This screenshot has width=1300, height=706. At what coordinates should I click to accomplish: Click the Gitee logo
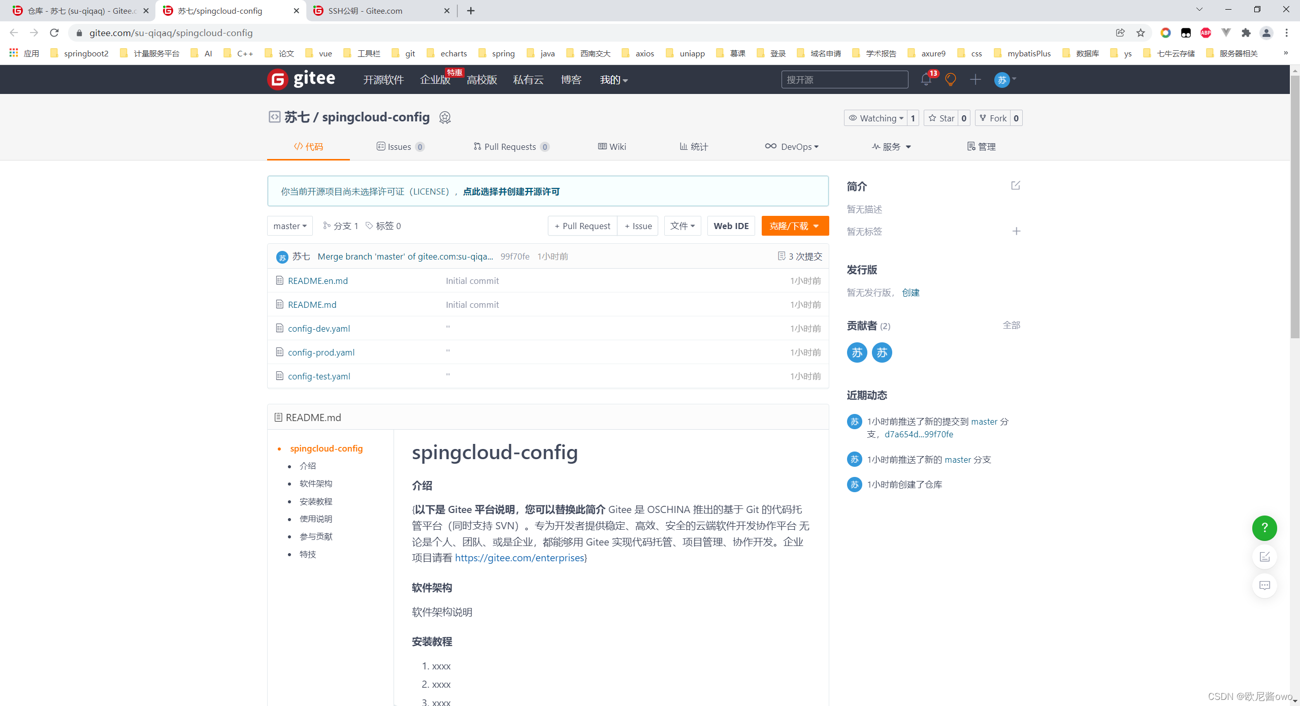point(301,79)
